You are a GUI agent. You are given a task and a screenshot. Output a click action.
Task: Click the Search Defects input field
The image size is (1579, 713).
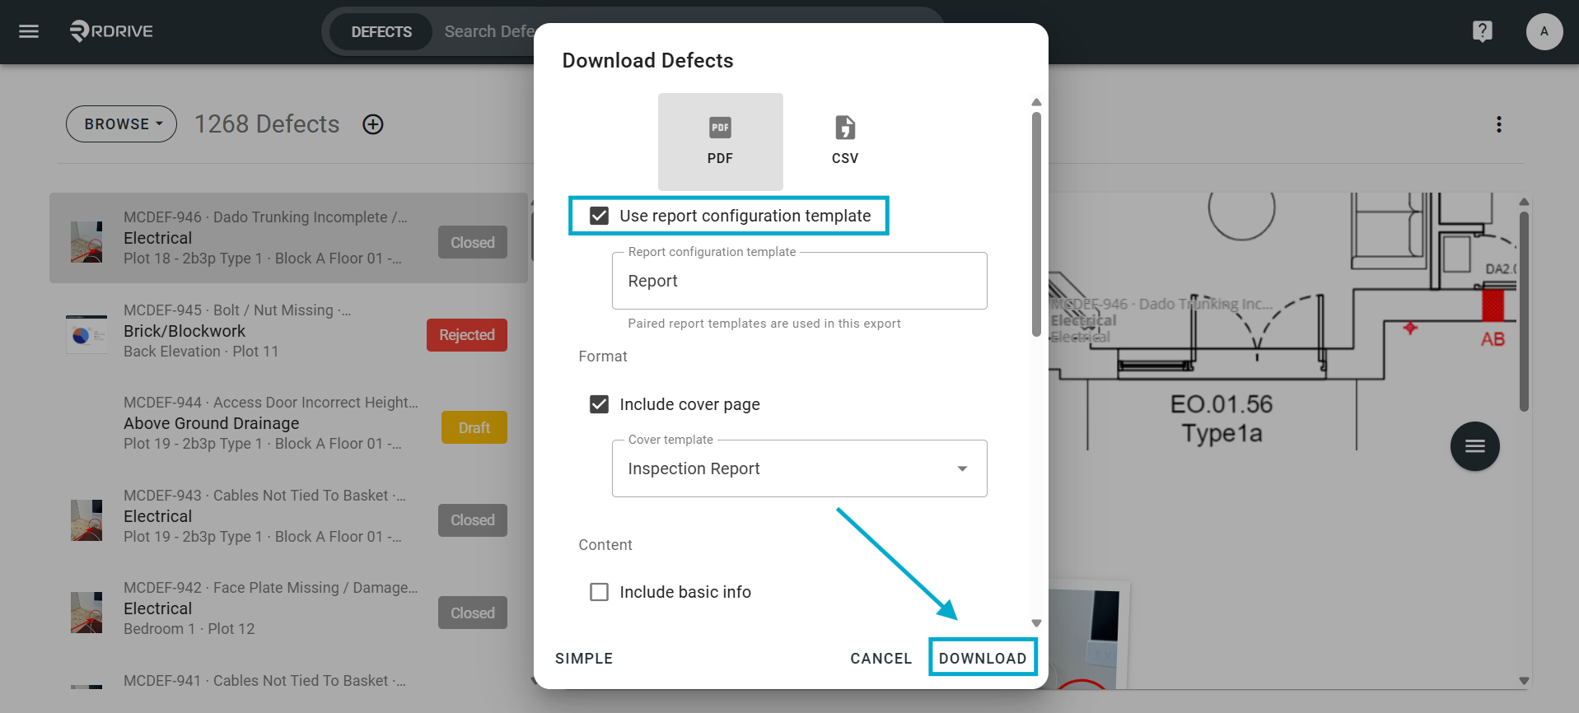click(489, 31)
